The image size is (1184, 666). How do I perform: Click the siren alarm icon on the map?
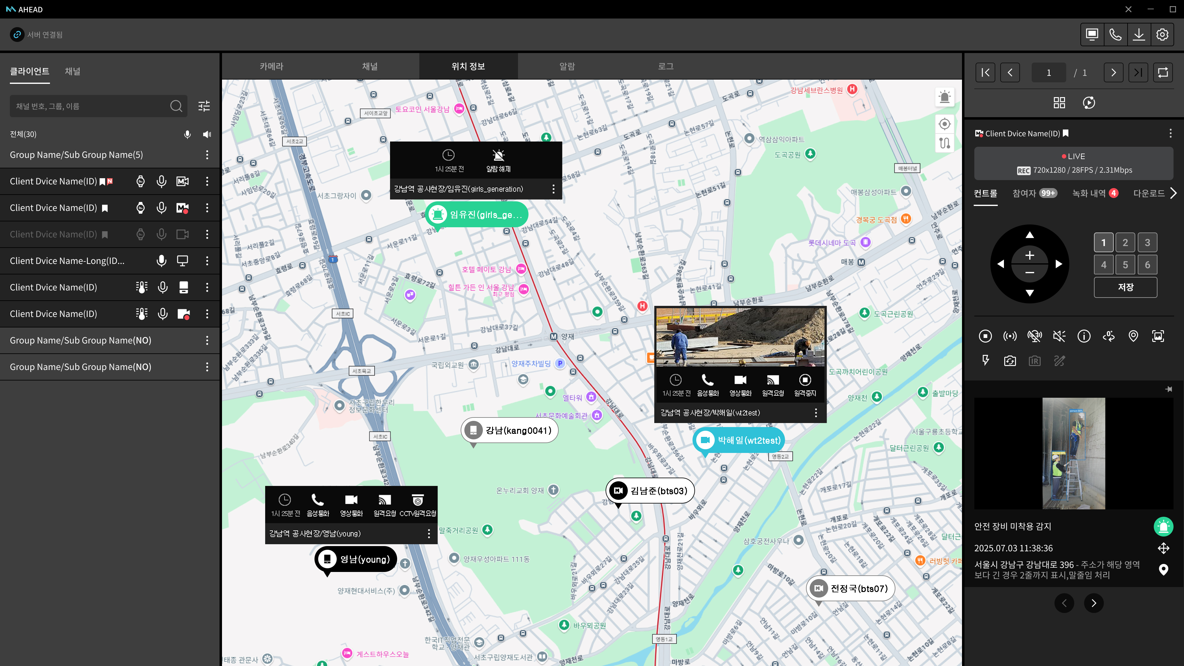(944, 97)
